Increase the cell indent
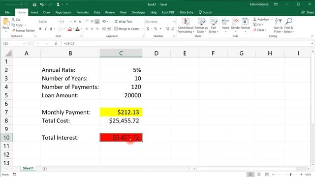Image resolution: width=315 pixels, height=177 pixels. [109, 29]
